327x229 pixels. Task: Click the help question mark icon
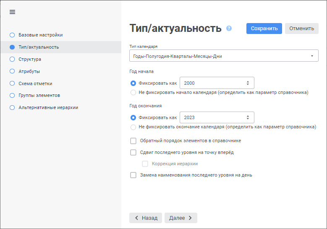229,29
